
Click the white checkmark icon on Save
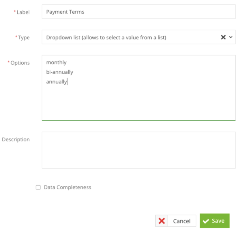(x=206, y=221)
